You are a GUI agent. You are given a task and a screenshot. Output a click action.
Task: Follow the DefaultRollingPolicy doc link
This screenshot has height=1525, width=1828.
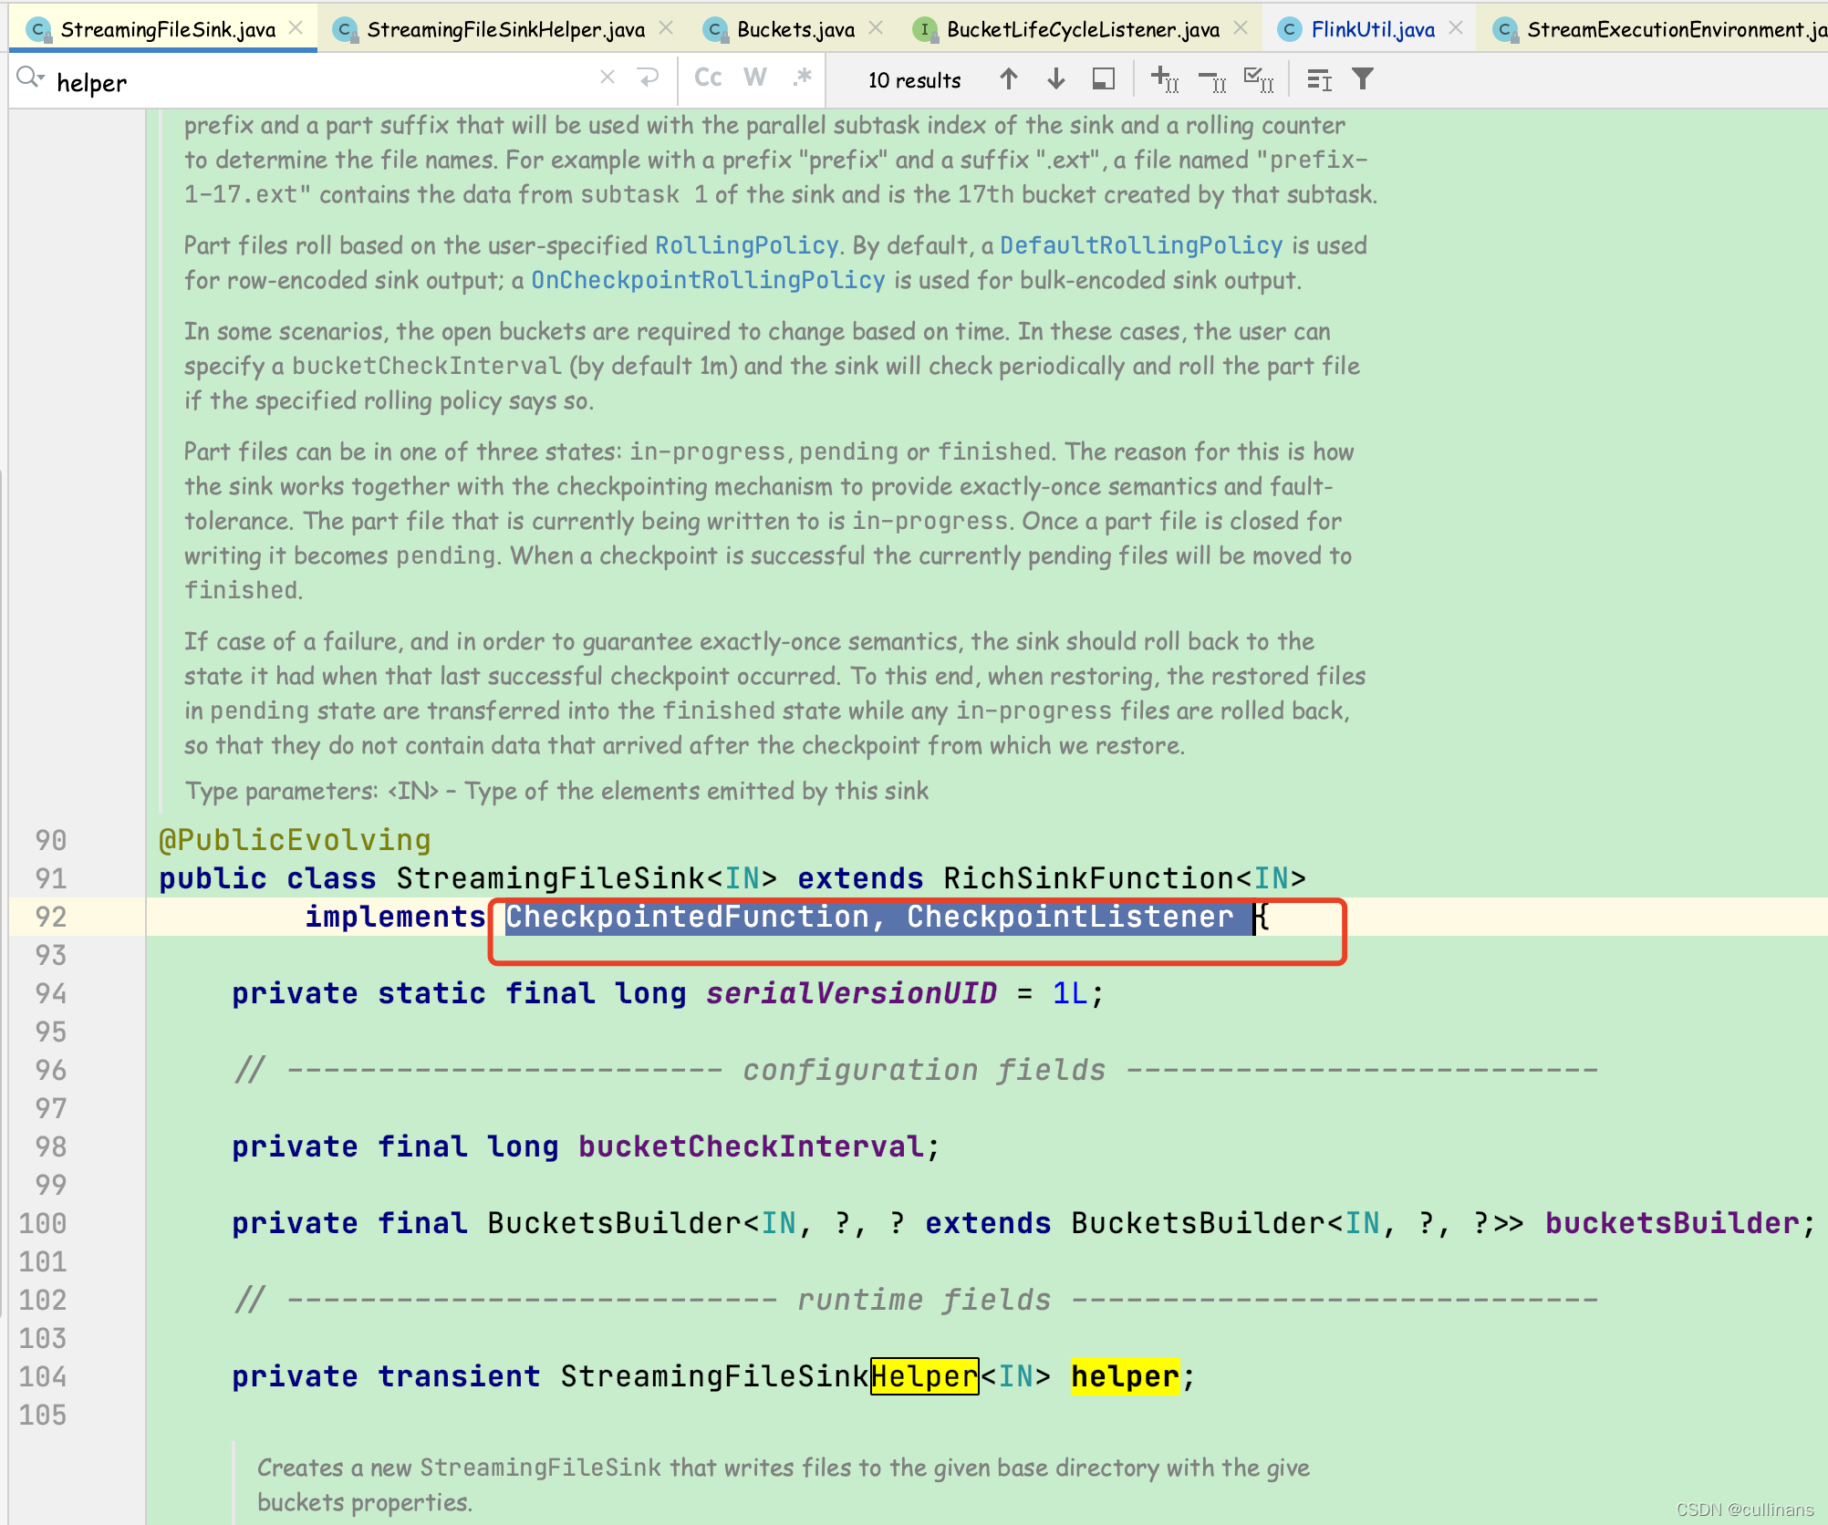[x=1141, y=245]
